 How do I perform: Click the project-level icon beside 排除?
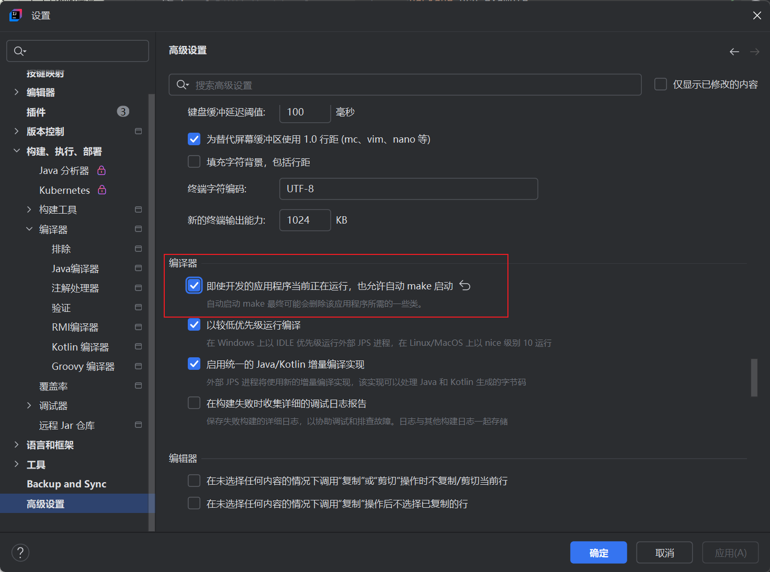click(x=138, y=249)
